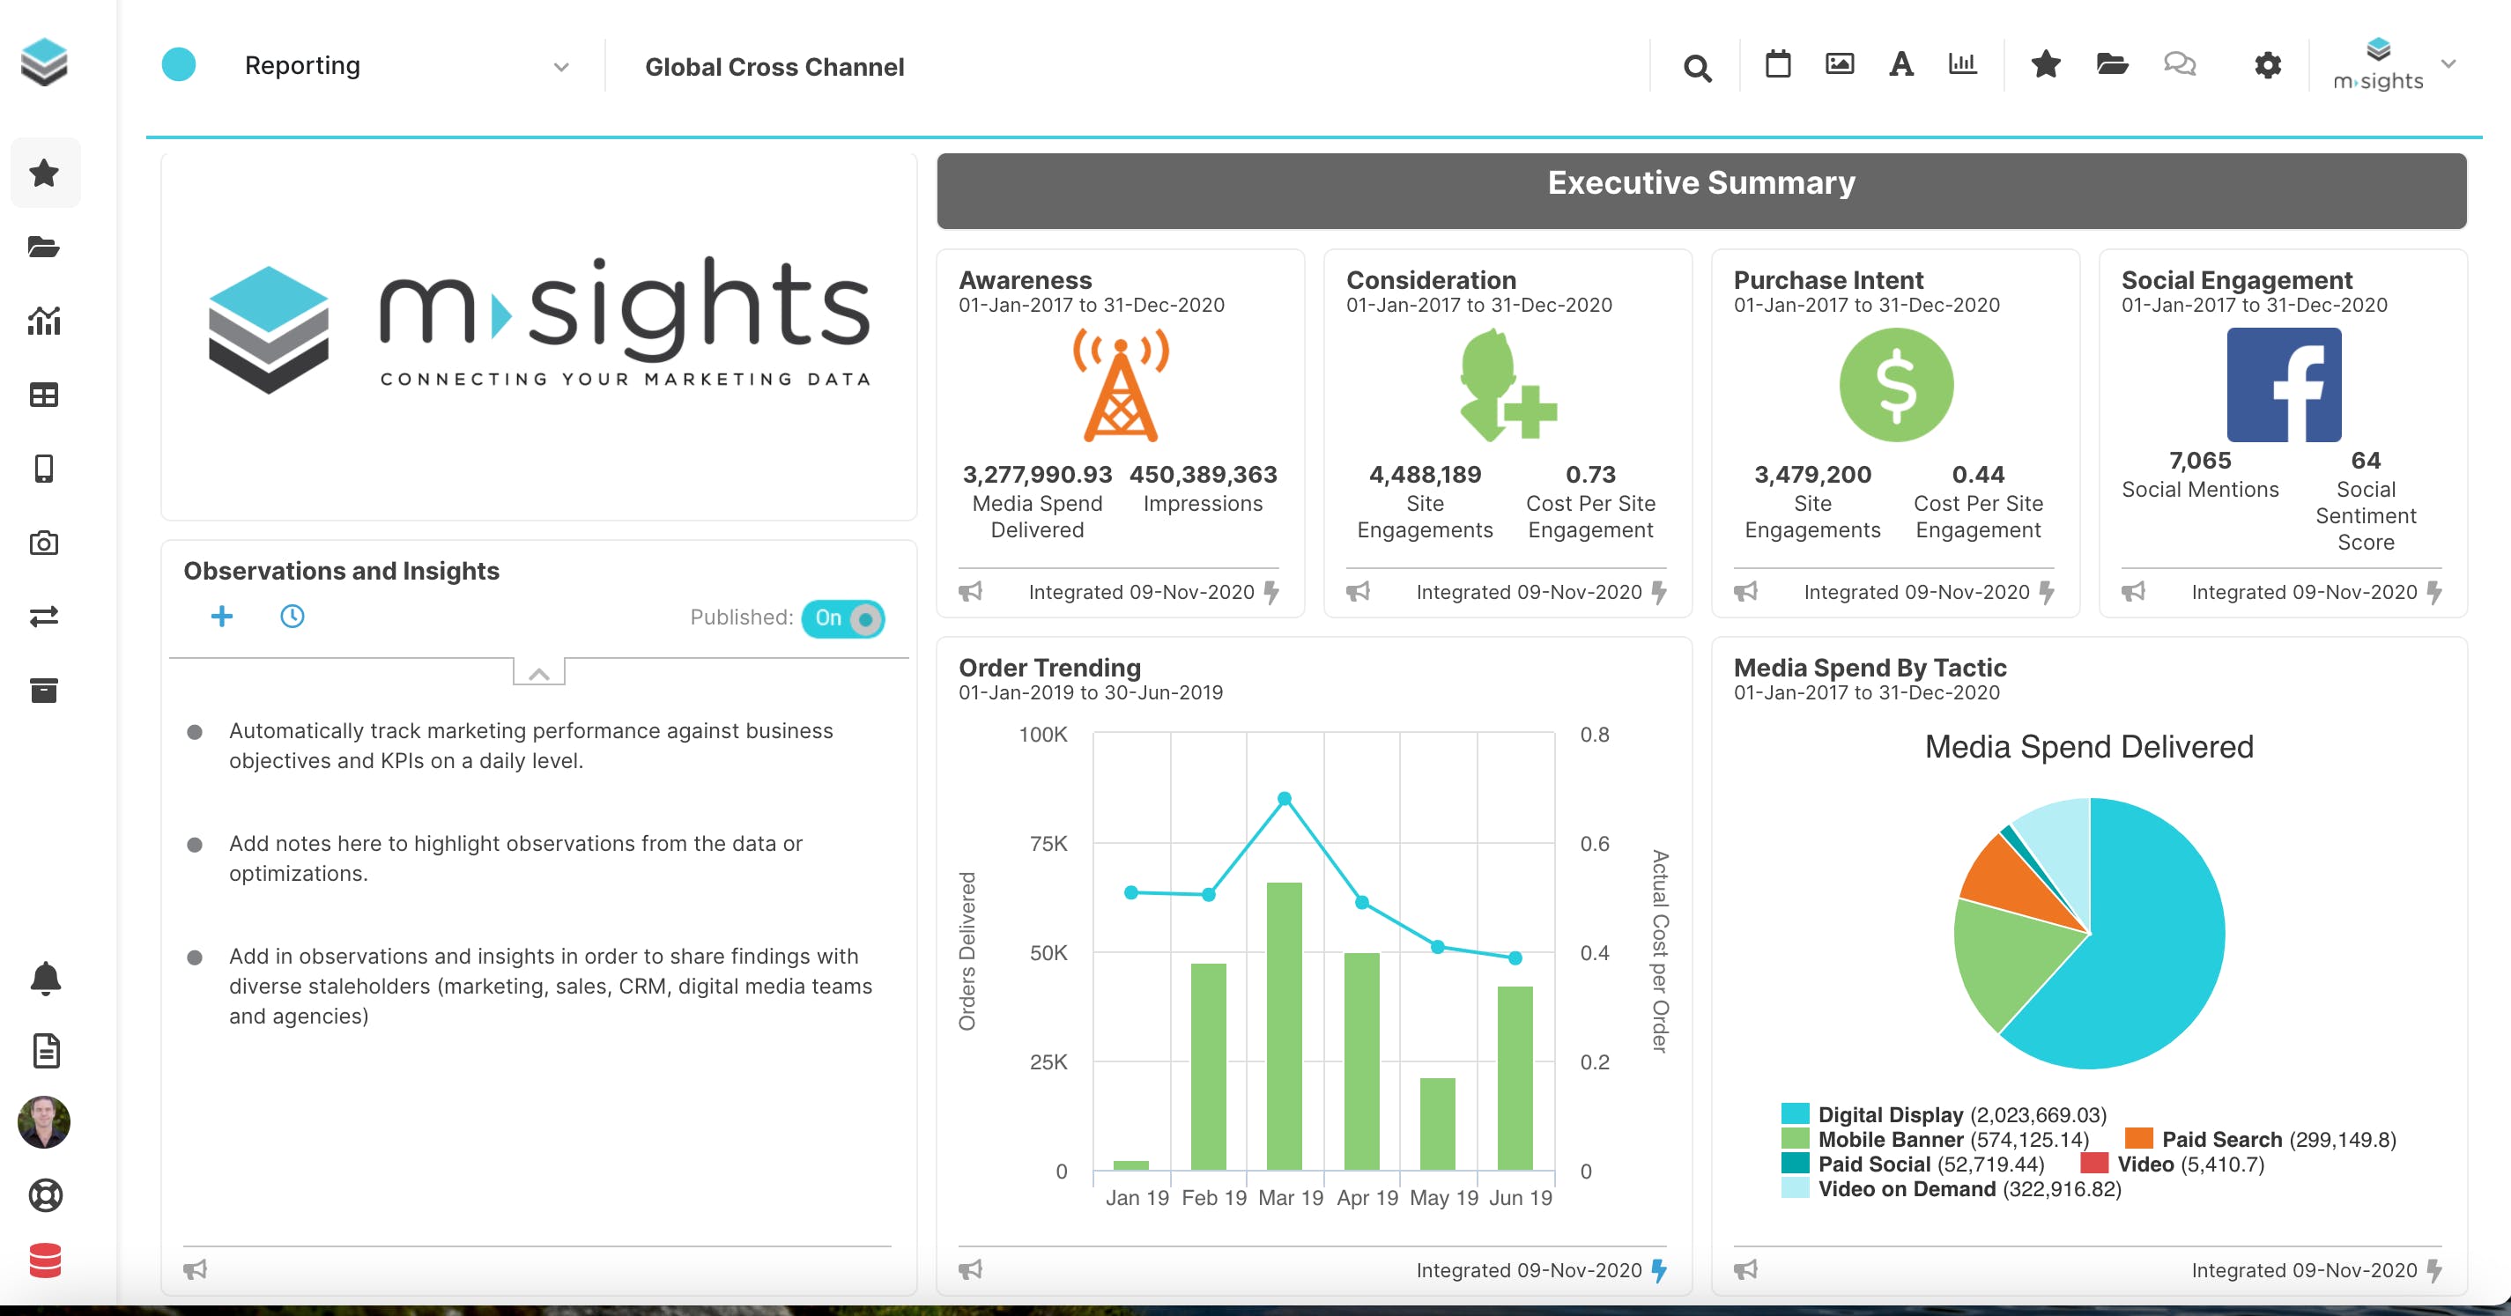Collapse the Observations and Insights panel chevron
2511x1316 pixels.
[x=539, y=674]
